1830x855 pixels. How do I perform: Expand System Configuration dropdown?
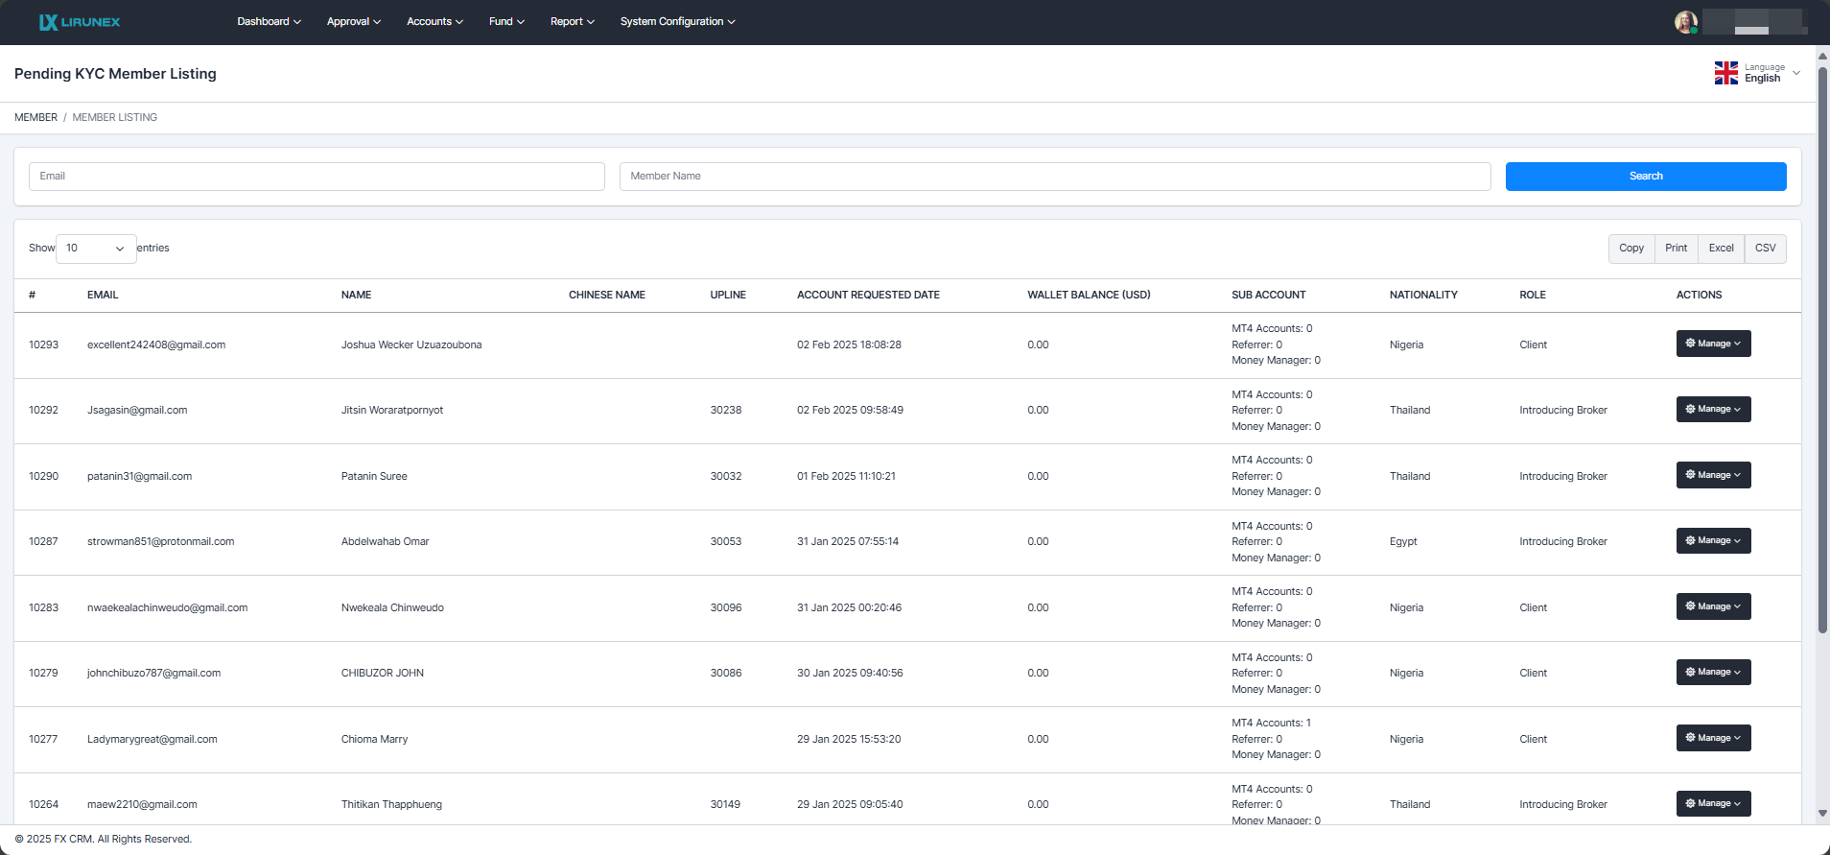[x=677, y=22]
